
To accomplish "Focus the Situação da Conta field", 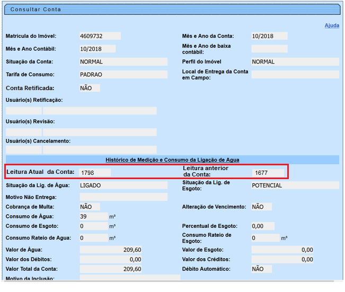I will coord(123,62).
